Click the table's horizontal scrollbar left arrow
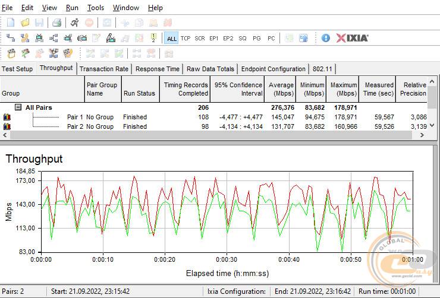Screen dimensions: 440x298 point(5,135)
